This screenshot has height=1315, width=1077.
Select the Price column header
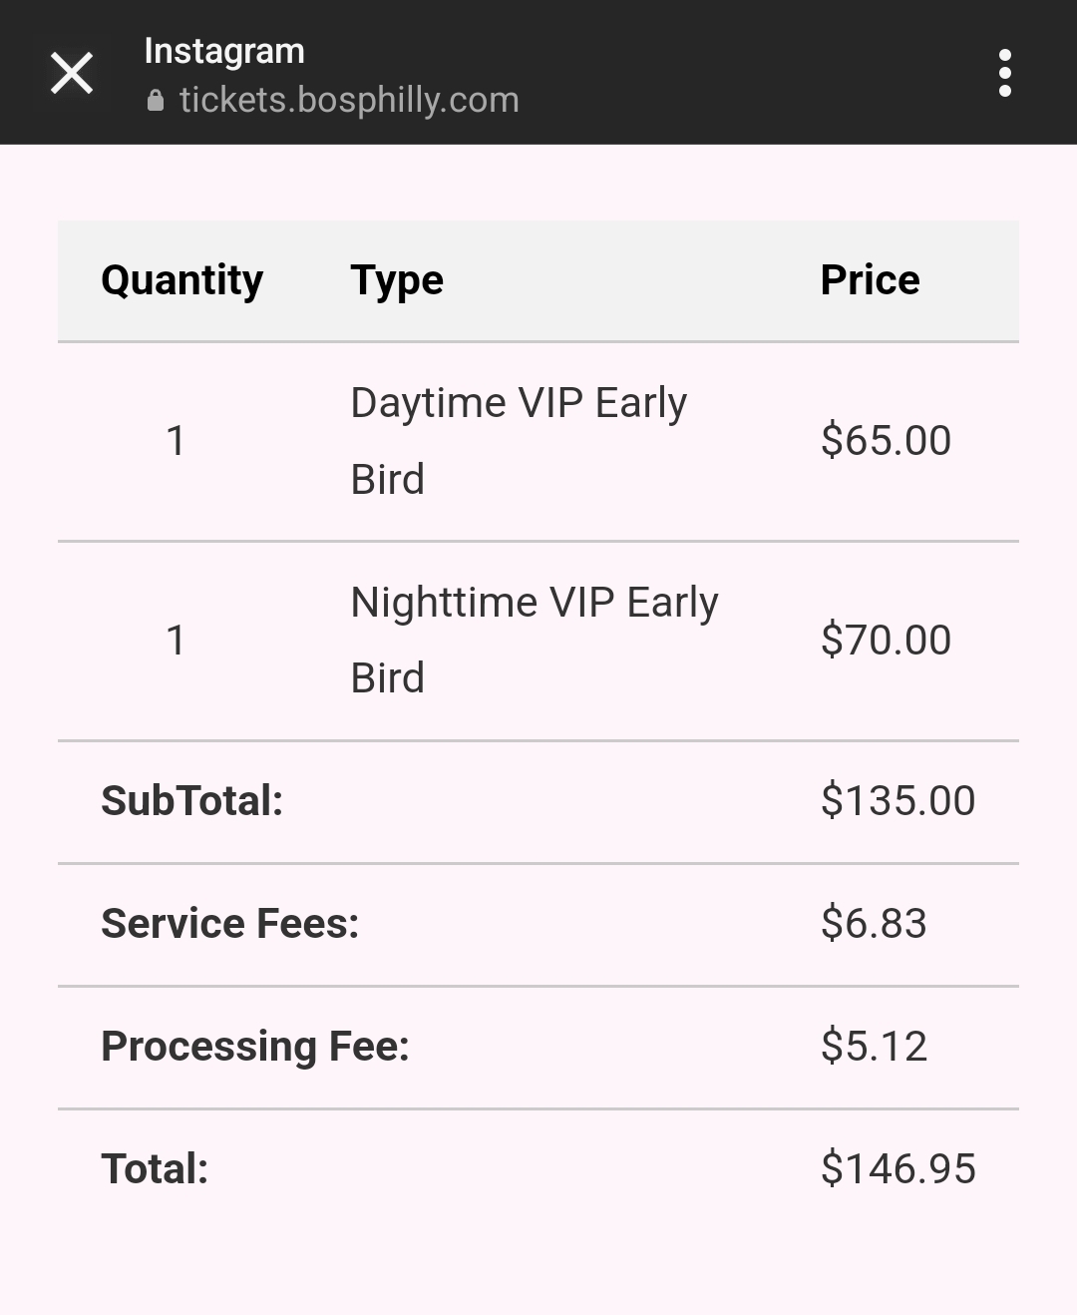[871, 279]
